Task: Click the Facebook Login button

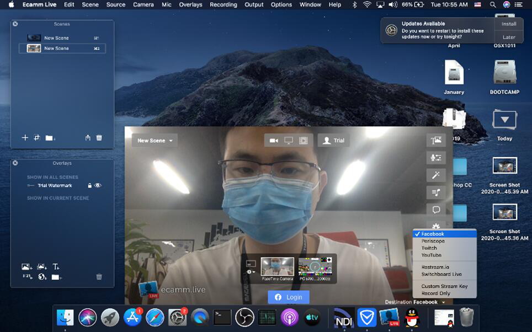Action: pyautogui.click(x=288, y=297)
